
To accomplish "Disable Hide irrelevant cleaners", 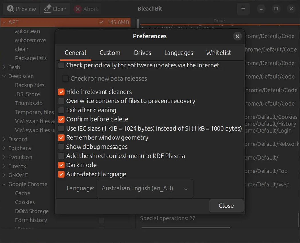I will coord(61,92).
